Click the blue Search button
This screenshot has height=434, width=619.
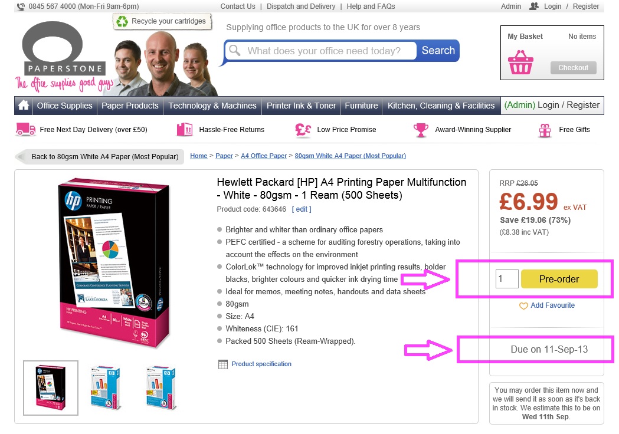pyautogui.click(x=438, y=51)
